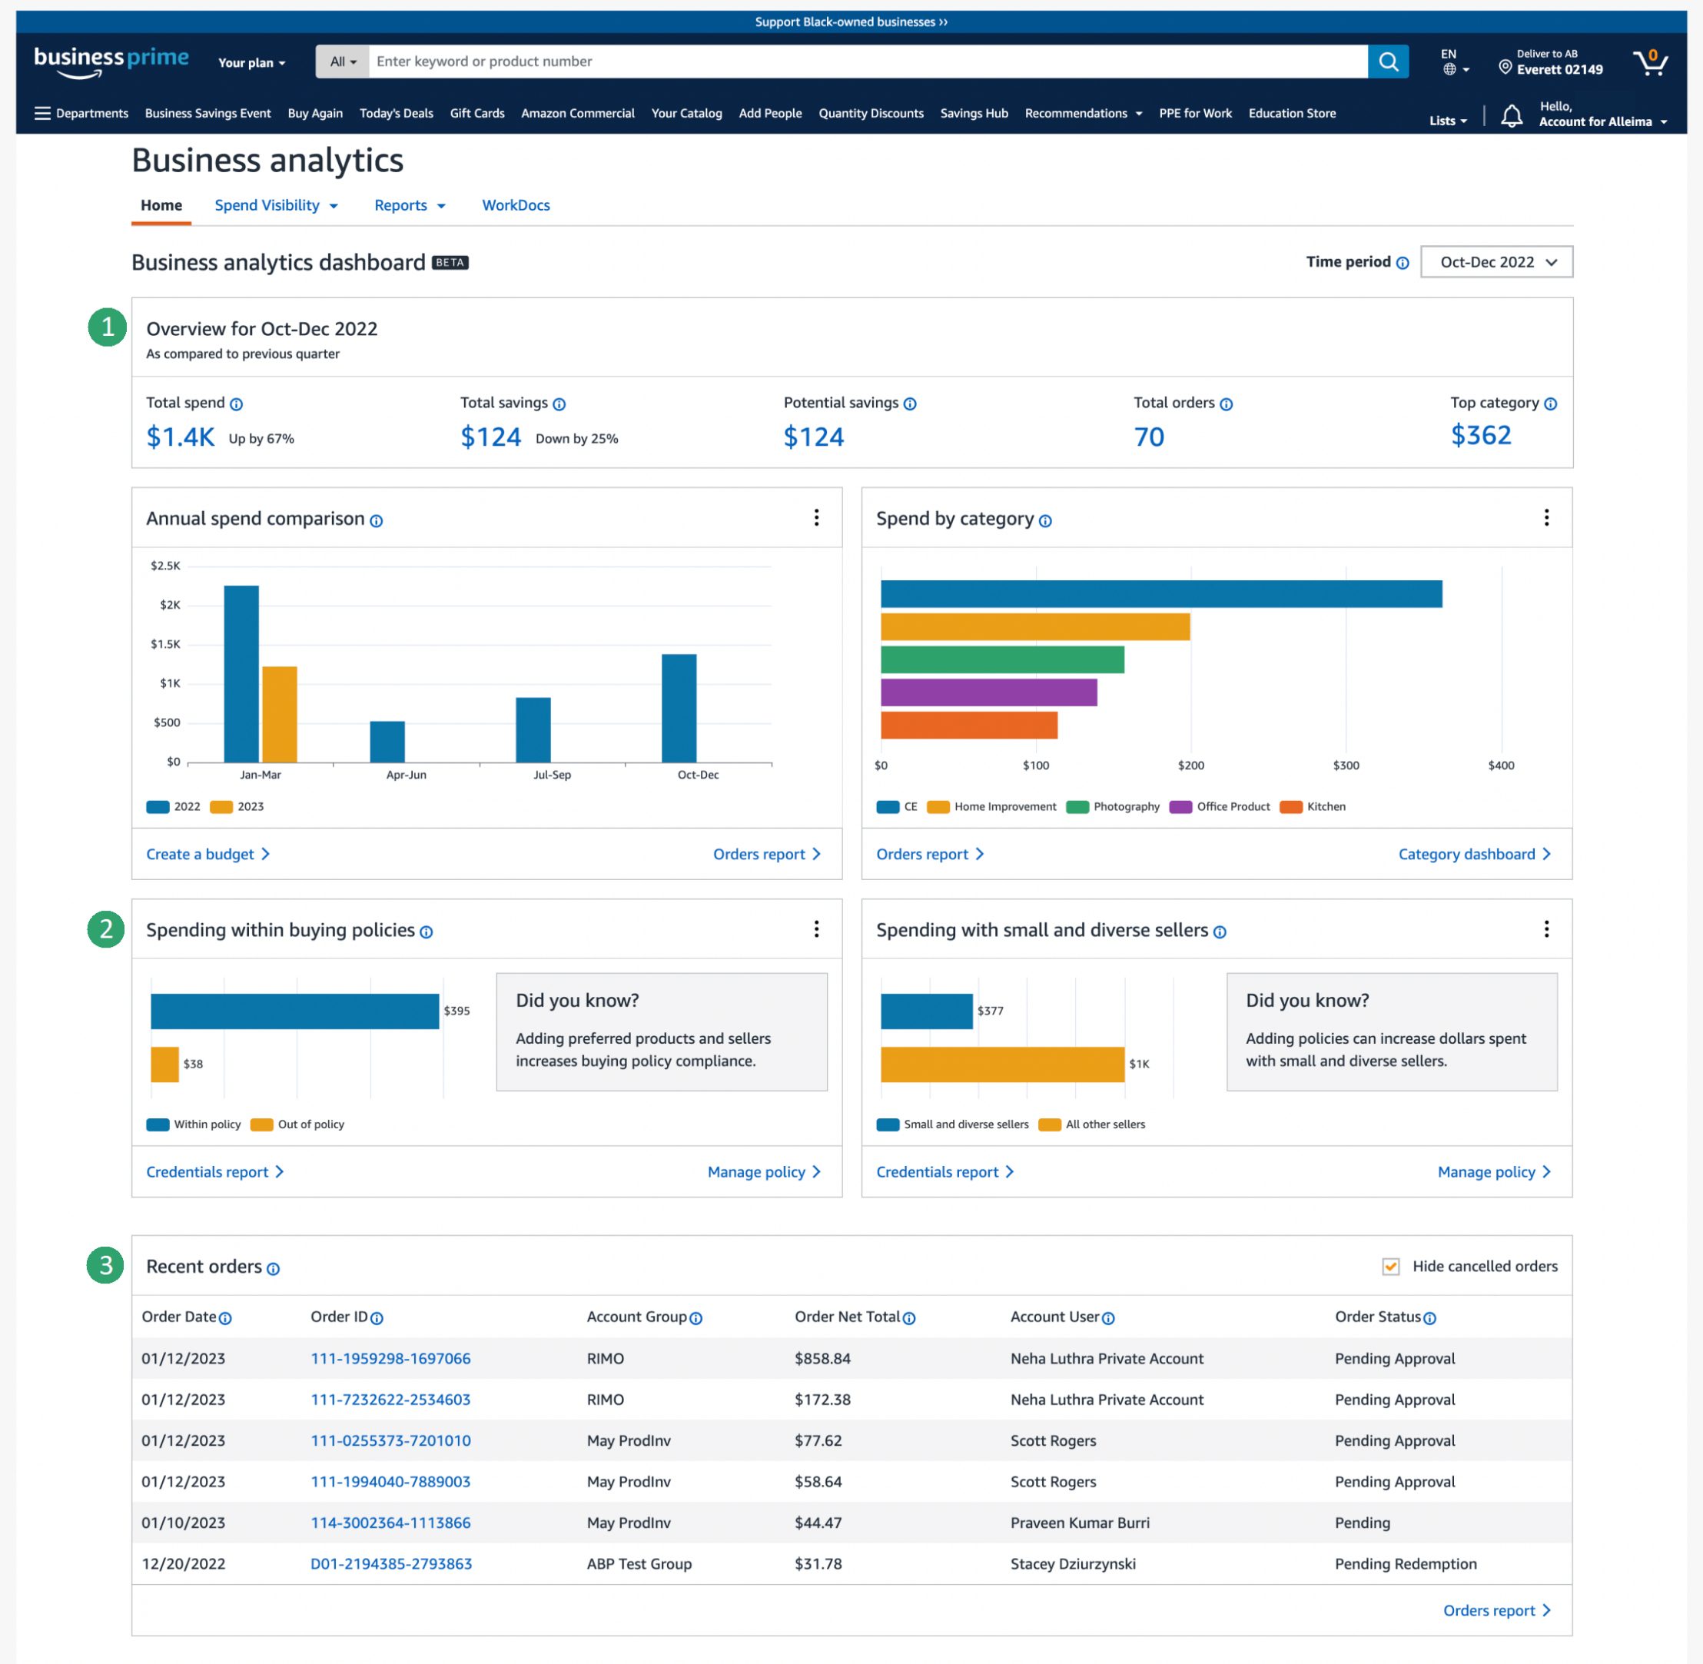Click info icon beside Recent orders

[x=273, y=1269]
